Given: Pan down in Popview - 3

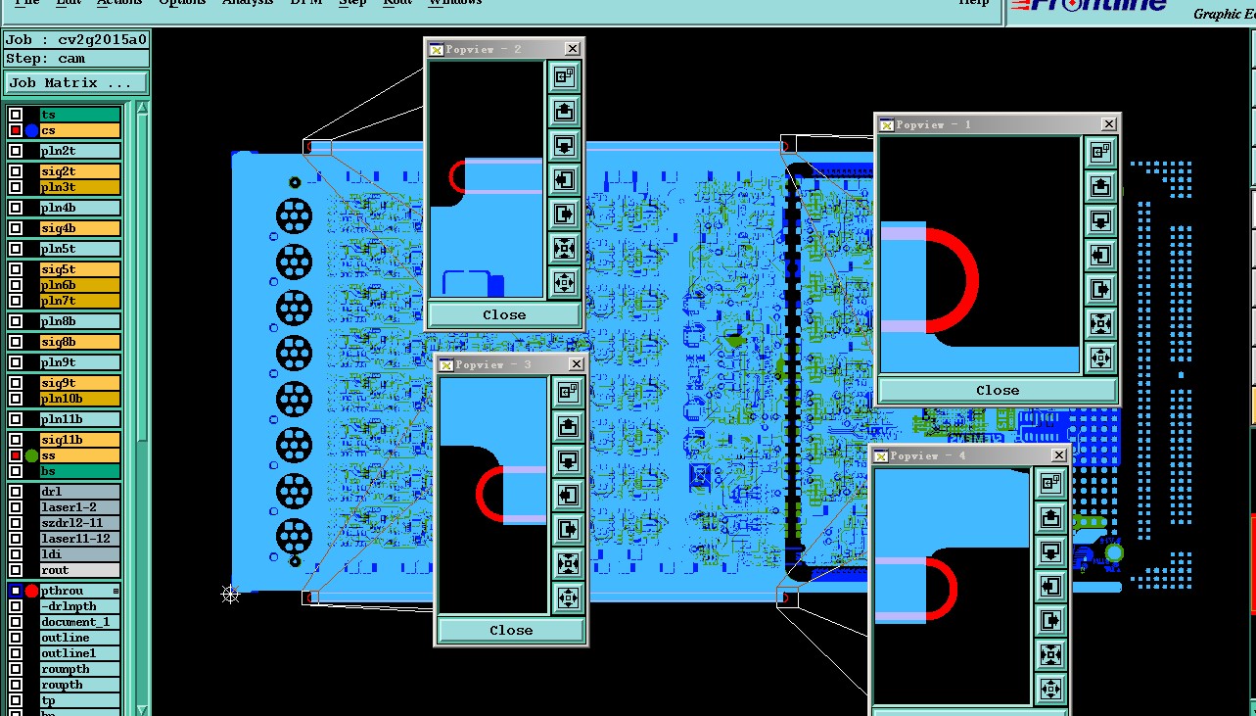Looking at the screenshot, I should click(x=568, y=461).
